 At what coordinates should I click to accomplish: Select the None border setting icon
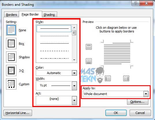[11, 30]
